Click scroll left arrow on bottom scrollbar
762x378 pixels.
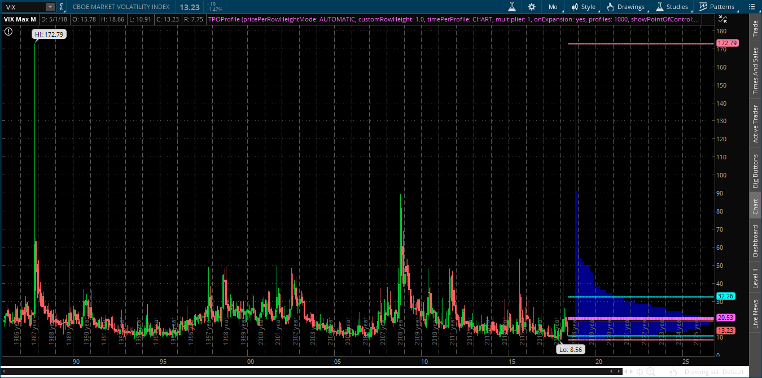(4, 371)
